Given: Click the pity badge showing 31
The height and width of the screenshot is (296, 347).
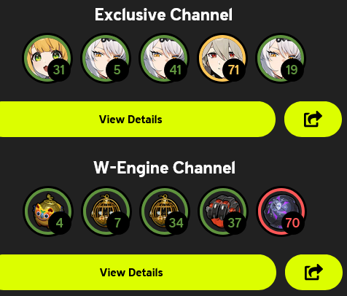Looking at the screenshot, I should pyautogui.click(x=59, y=70).
